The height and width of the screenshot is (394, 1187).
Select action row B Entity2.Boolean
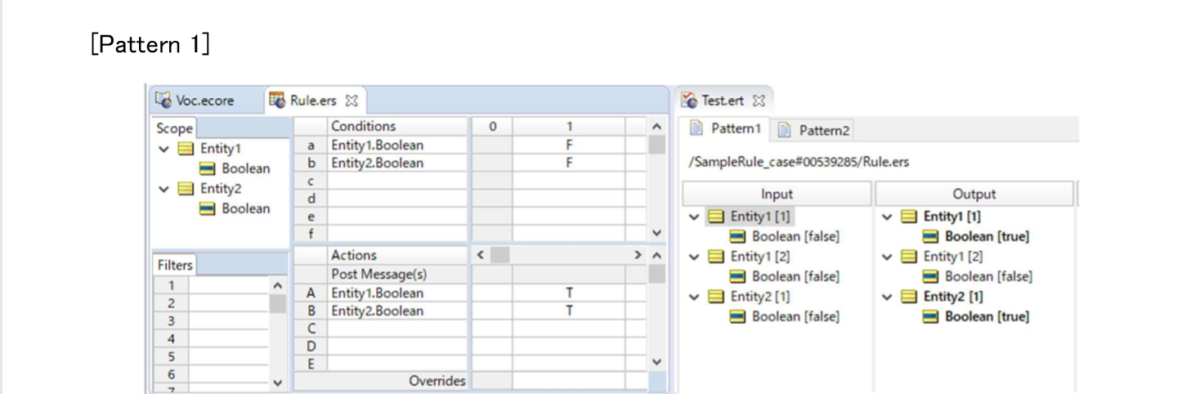point(397,311)
